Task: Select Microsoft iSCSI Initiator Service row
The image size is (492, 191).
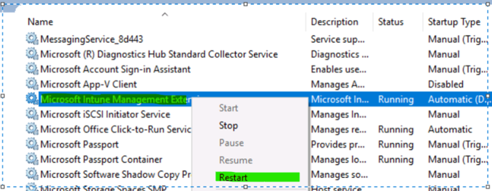Action: tap(105, 114)
